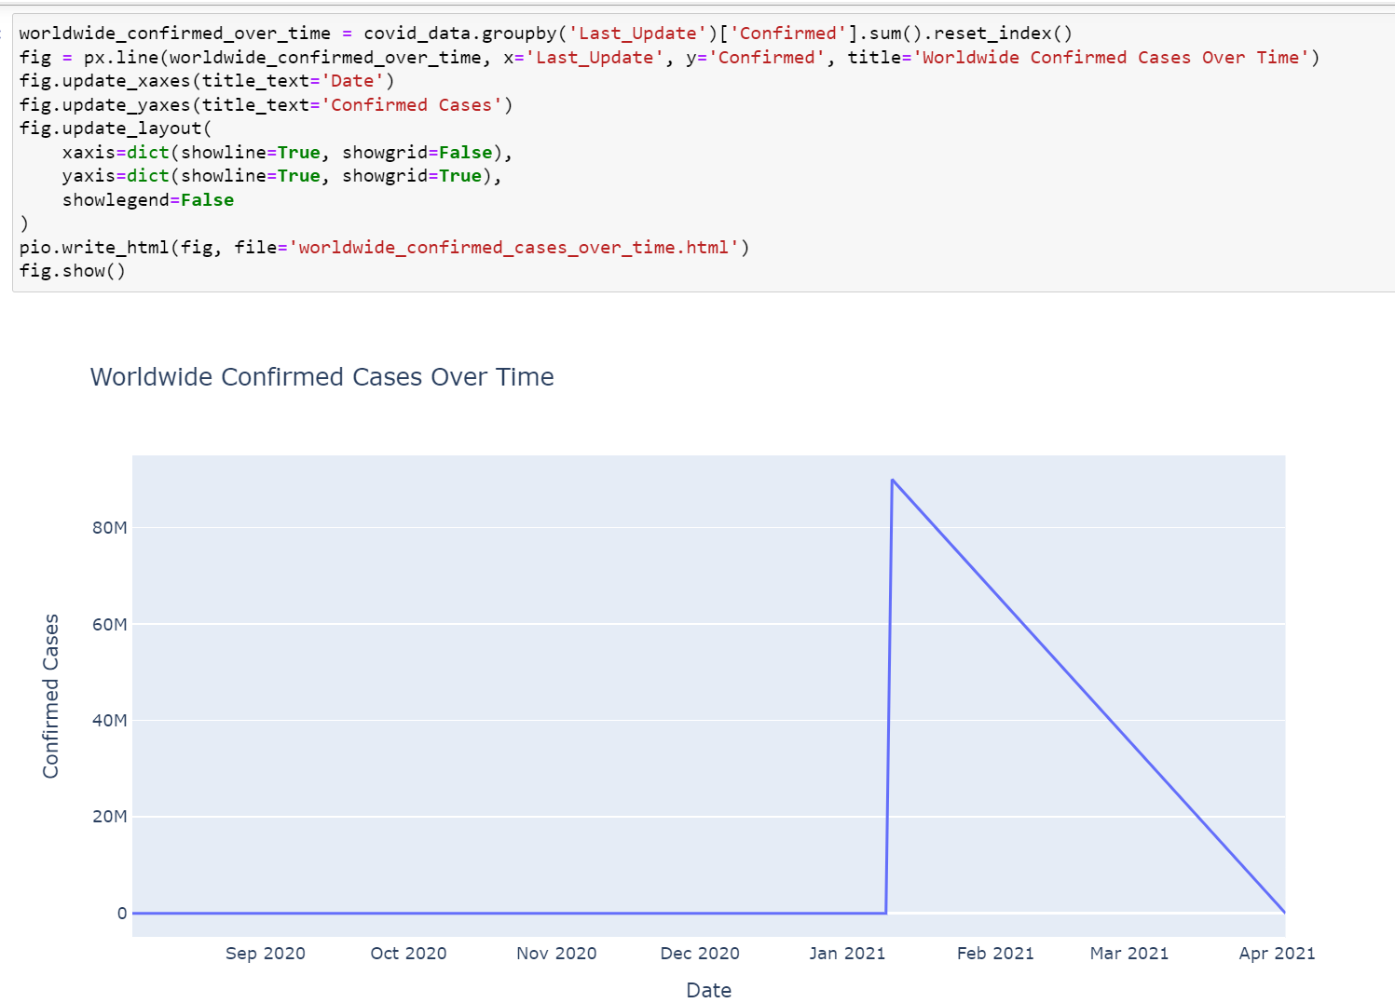Click the '40M' y-axis tick label
Screen dimensions: 1395x1003
pyautogui.click(x=110, y=721)
